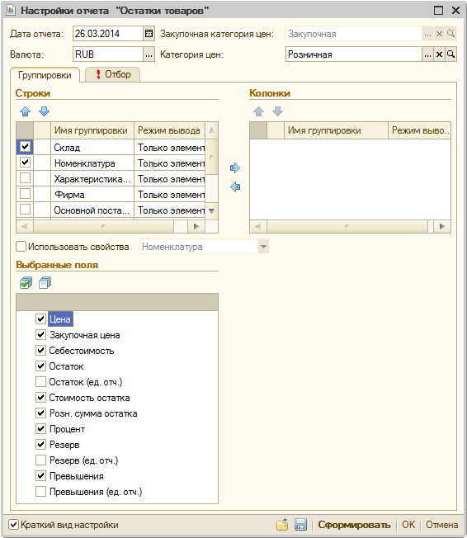Restore settings using the folder icon

[282, 525]
